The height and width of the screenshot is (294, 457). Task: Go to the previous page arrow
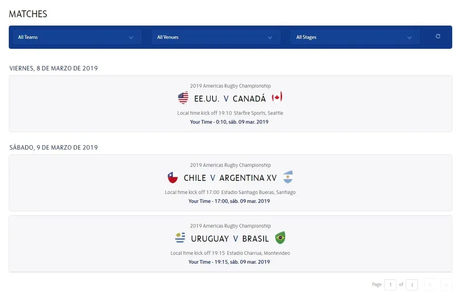[x=430, y=285]
